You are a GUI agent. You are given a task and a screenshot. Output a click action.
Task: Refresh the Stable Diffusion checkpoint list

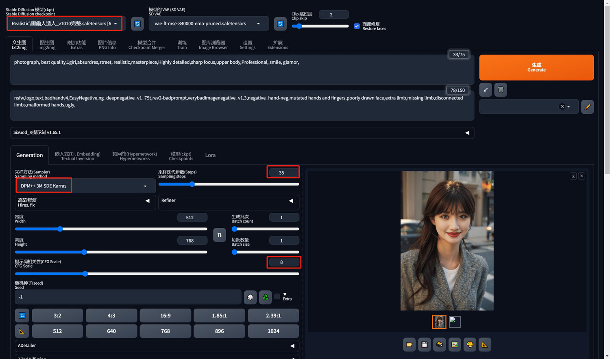(137, 24)
